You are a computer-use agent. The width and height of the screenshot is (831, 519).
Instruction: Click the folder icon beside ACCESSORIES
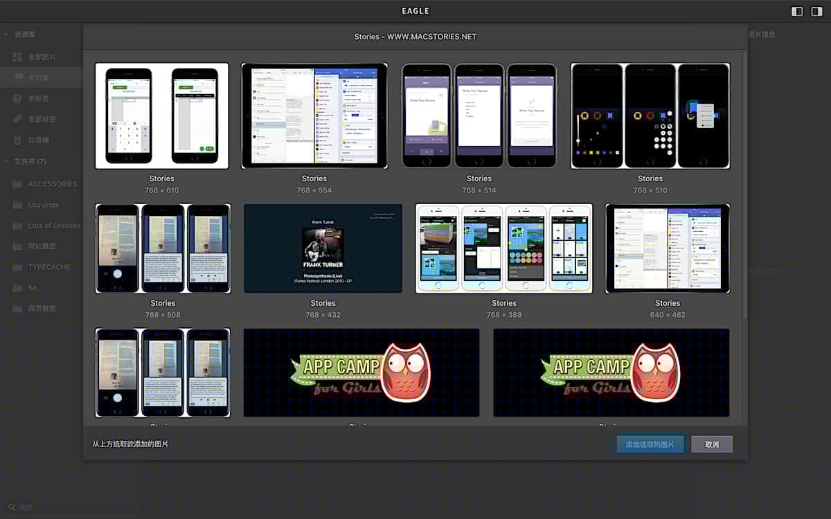(x=18, y=184)
